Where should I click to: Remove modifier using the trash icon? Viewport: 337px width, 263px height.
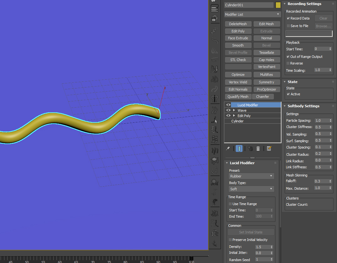coord(258,148)
